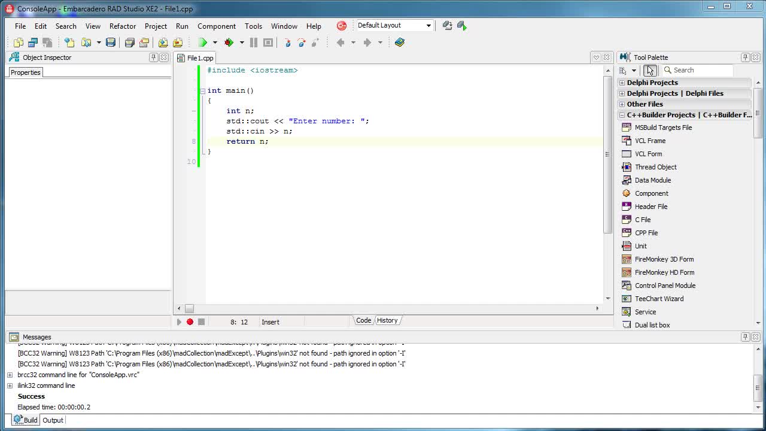Close the File1.cpp editor page
Screen dimensions: 766x431
[x=606, y=57]
